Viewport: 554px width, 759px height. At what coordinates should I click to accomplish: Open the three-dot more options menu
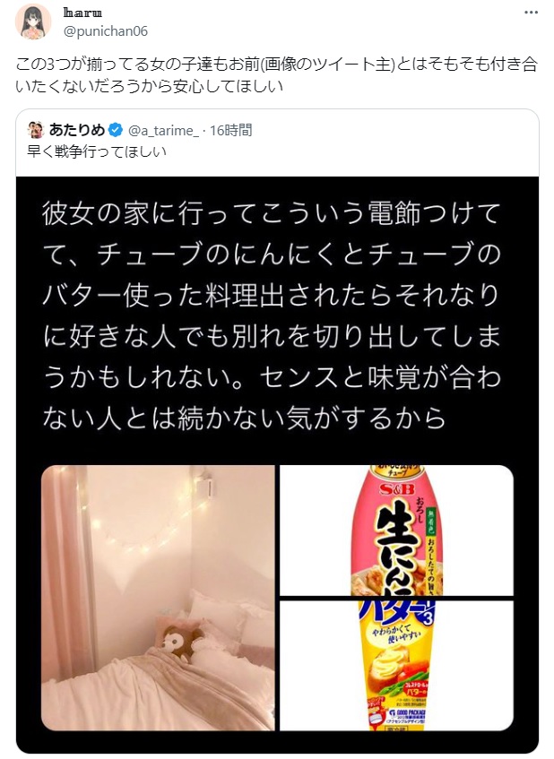tap(531, 13)
